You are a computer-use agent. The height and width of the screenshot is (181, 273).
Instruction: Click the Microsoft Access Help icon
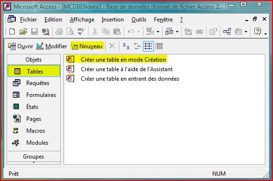click(258, 32)
